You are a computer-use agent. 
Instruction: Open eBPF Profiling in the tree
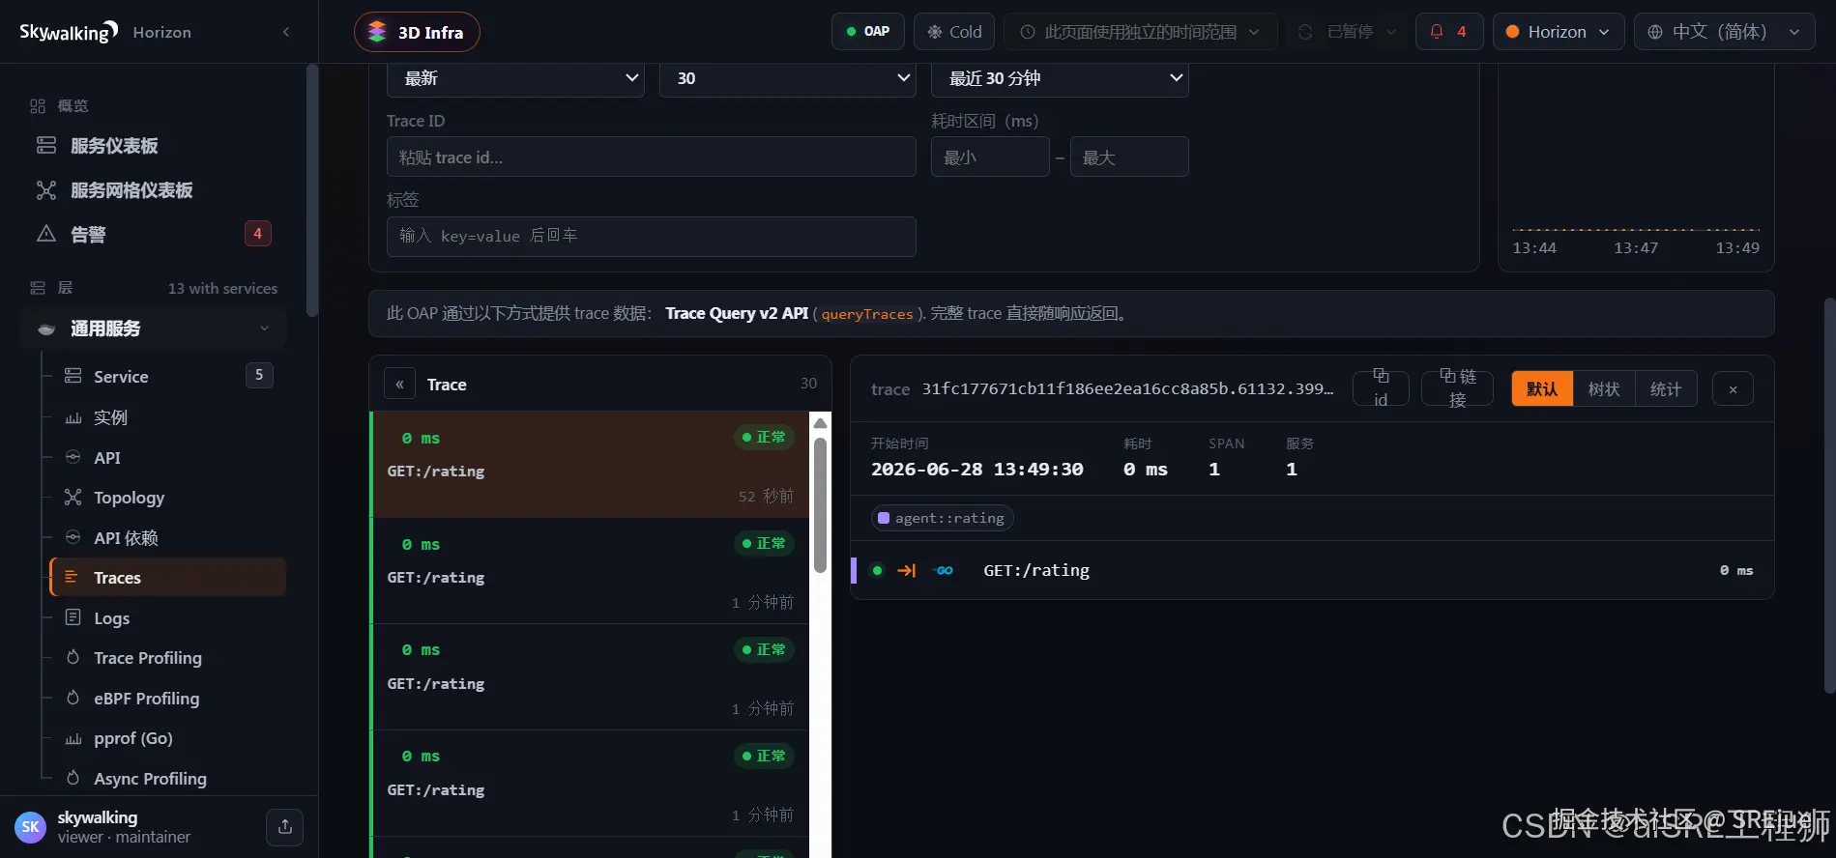pos(147,699)
